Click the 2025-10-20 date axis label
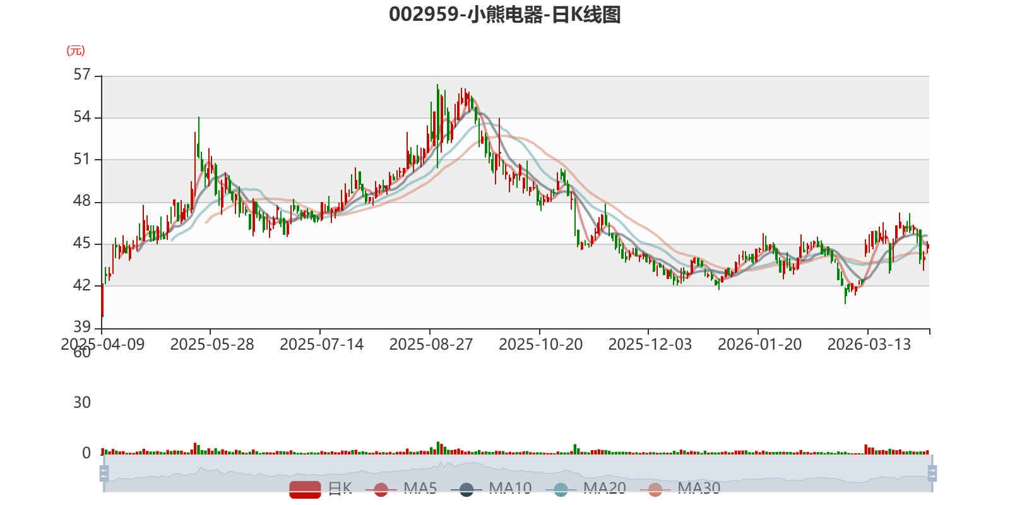This screenshot has width=1010, height=505. click(541, 345)
